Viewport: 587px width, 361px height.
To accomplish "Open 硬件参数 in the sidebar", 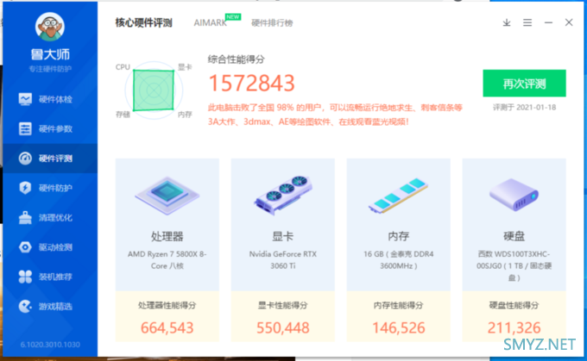I will tap(50, 129).
